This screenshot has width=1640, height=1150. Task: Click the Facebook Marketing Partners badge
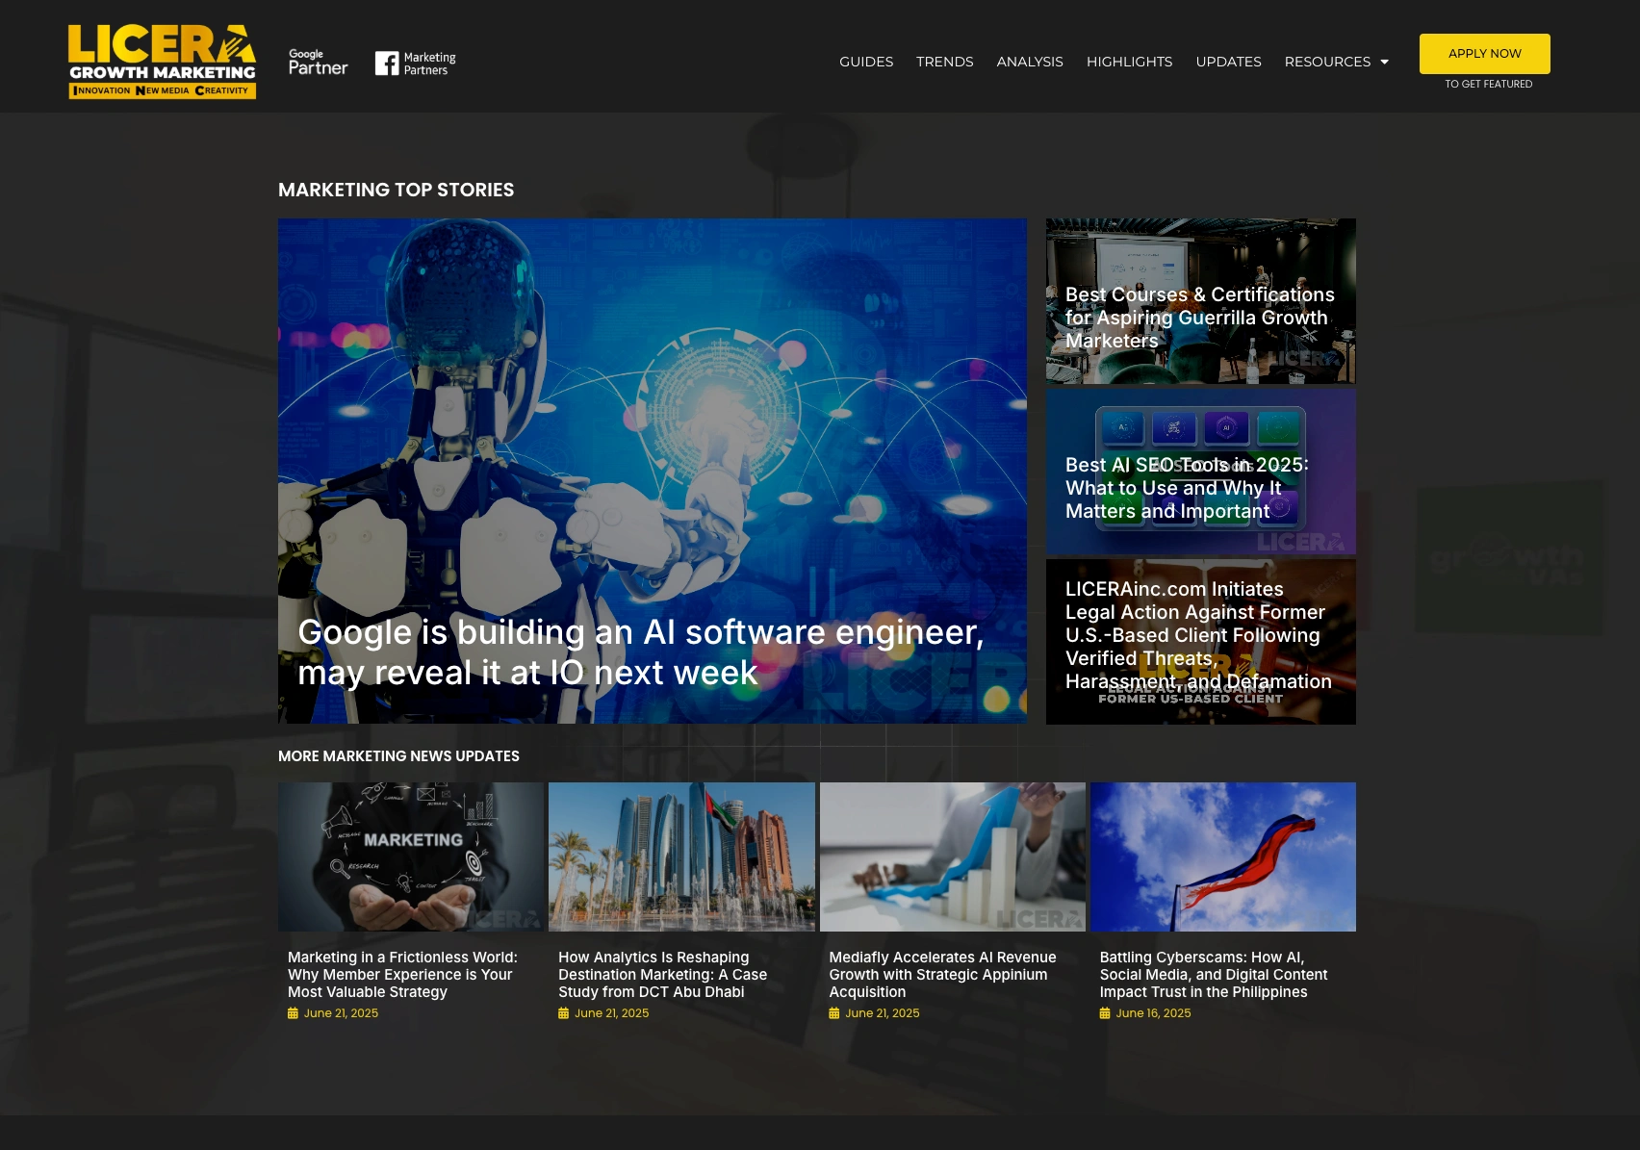pos(416,64)
